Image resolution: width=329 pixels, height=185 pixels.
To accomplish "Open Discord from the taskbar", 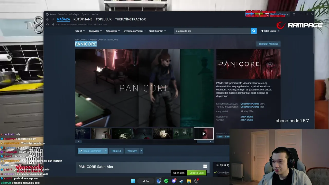I will 174,181.
